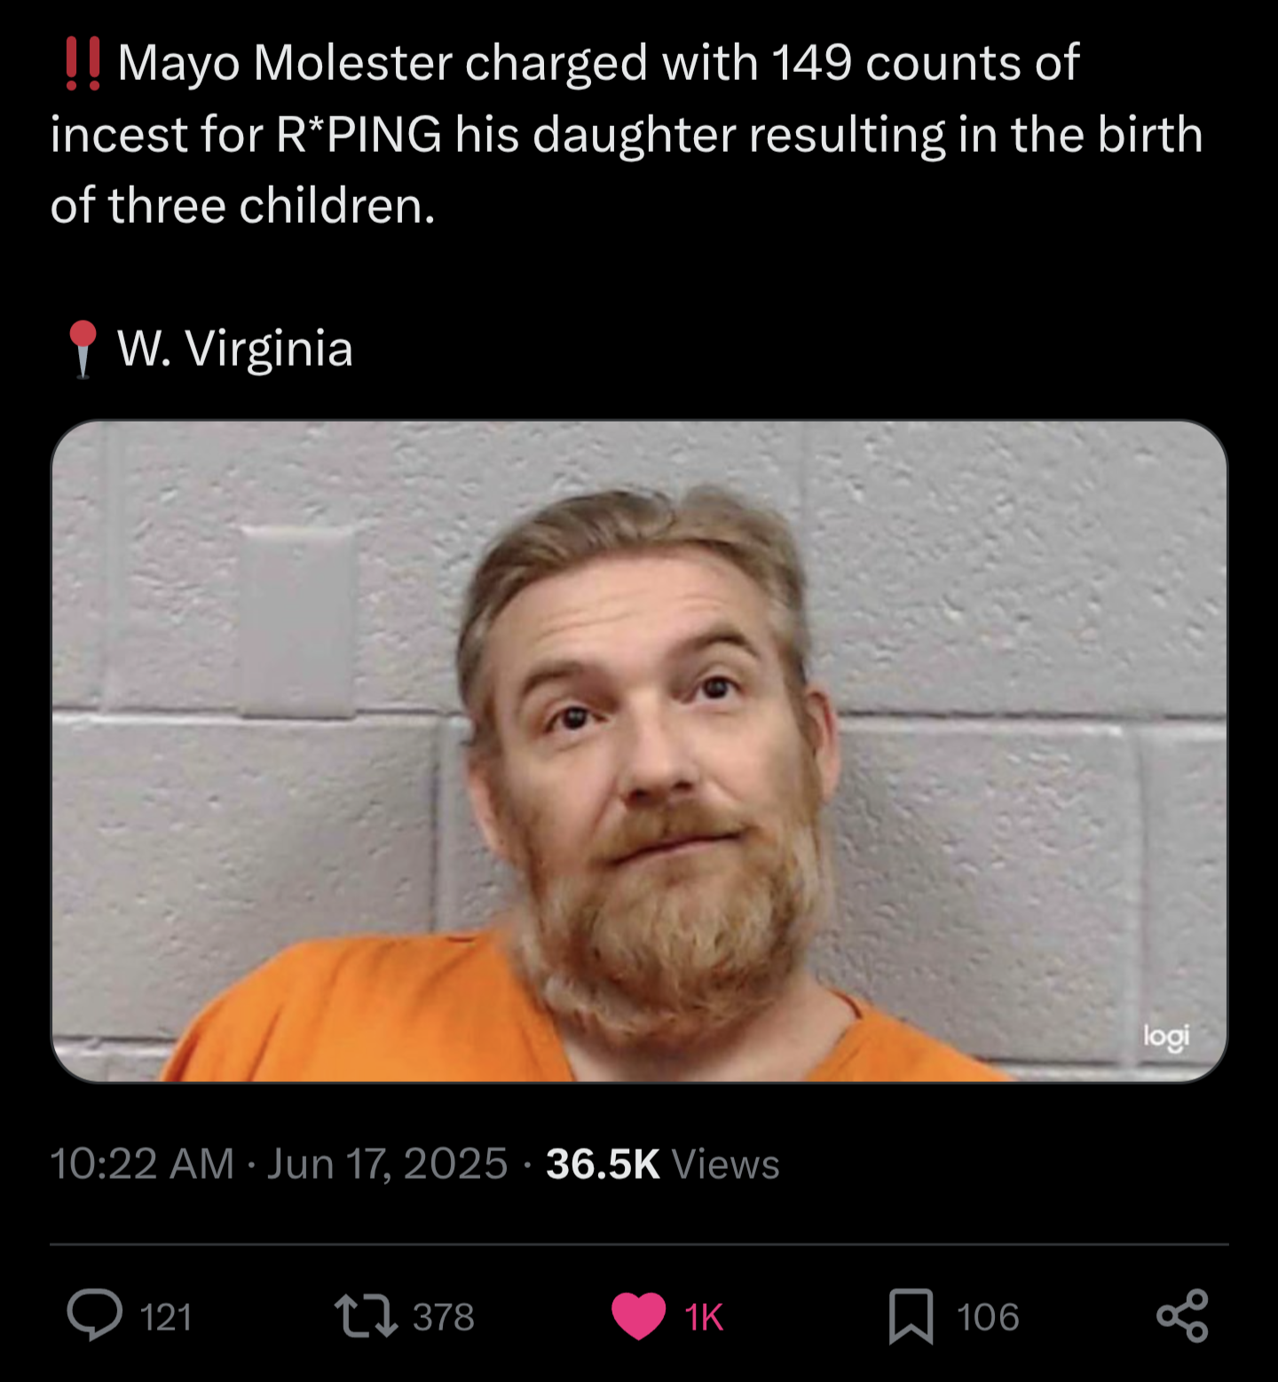Click the 1K likes count
Screen dimensions: 1278x1382
[705, 1317]
